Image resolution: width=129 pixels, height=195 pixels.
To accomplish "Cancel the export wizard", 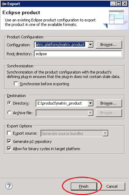I will [x=112, y=186].
